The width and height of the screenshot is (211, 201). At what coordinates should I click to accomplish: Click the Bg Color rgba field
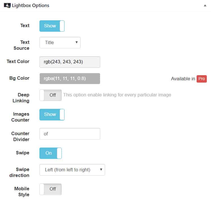70,79
